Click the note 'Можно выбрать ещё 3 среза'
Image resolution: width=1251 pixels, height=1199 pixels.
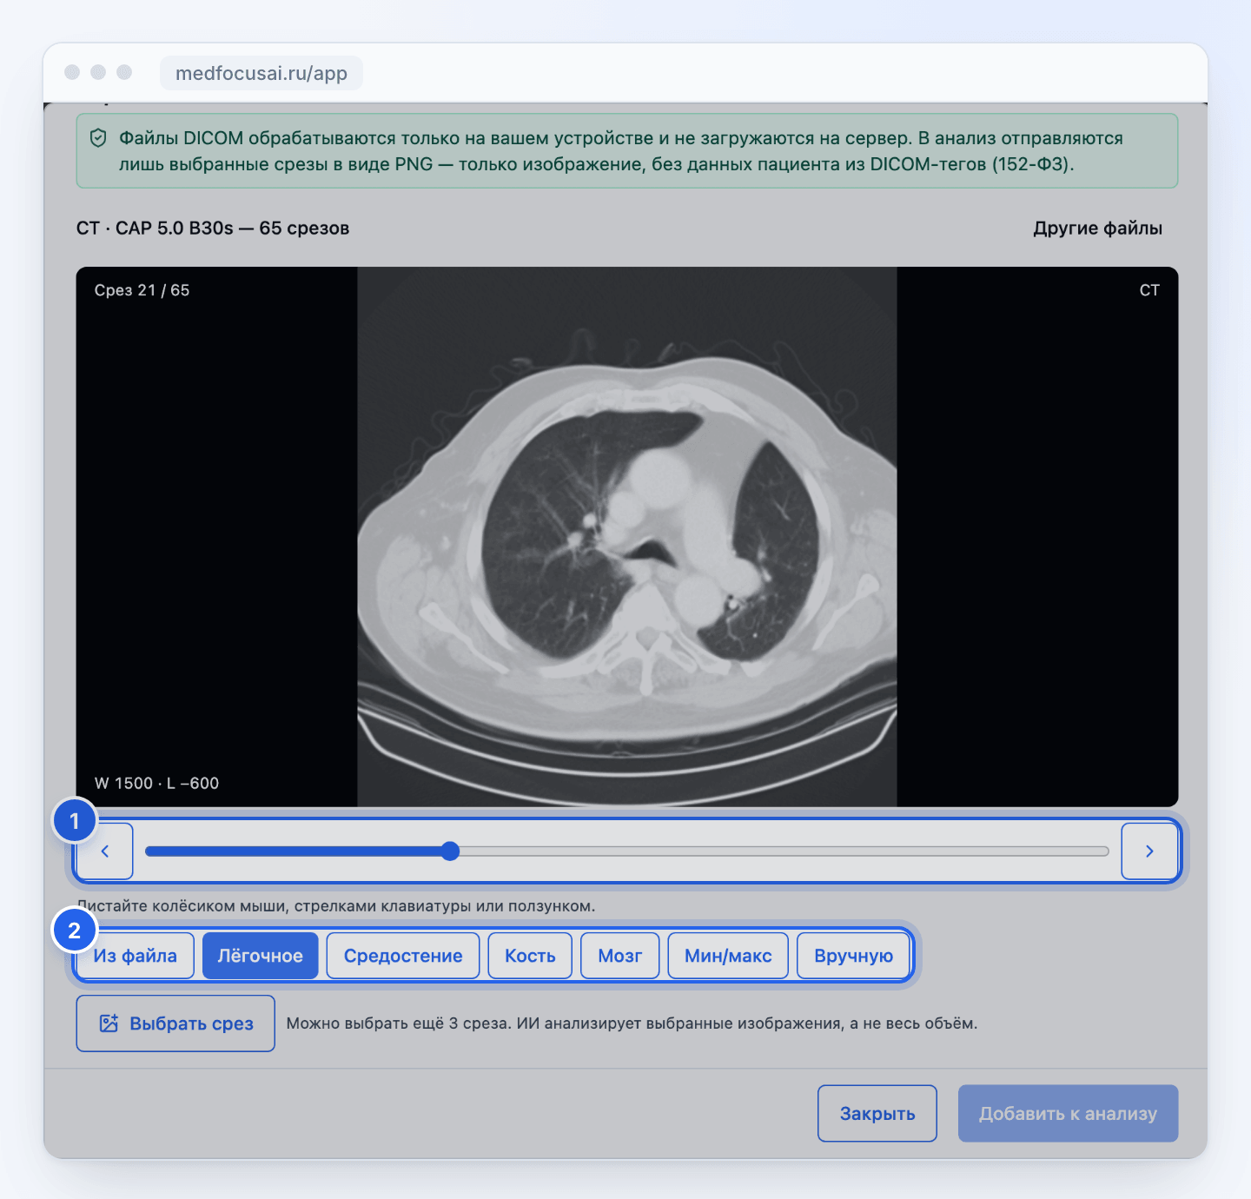click(632, 1023)
